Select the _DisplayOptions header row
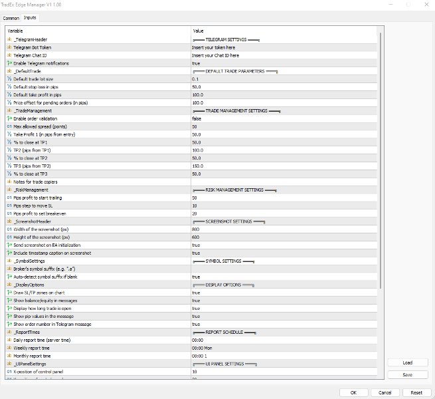 coord(191,285)
